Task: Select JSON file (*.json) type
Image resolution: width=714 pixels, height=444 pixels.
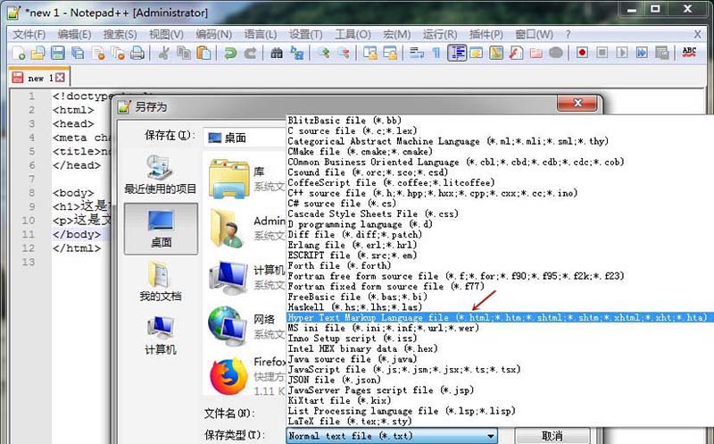Action: 498,380
